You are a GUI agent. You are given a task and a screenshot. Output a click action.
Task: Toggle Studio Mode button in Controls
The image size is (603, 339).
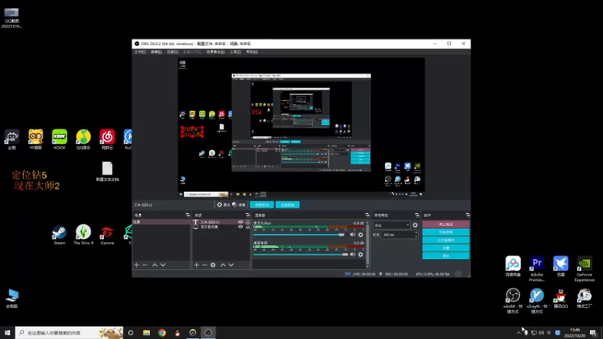tap(445, 240)
